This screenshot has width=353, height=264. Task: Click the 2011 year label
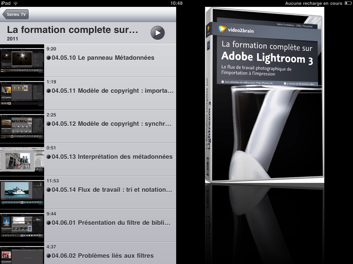click(12, 39)
